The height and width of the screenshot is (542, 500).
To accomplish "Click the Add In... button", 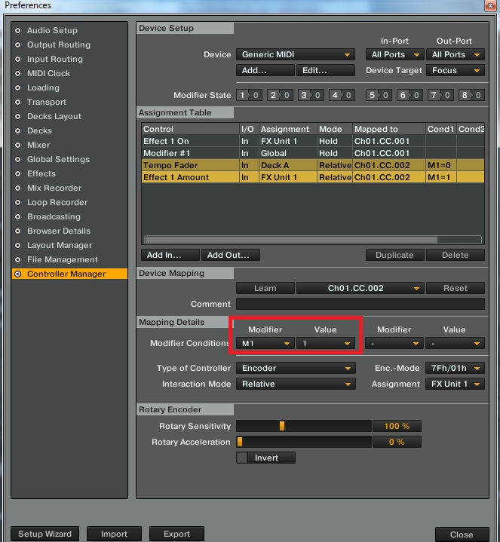I will pyautogui.click(x=170, y=255).
